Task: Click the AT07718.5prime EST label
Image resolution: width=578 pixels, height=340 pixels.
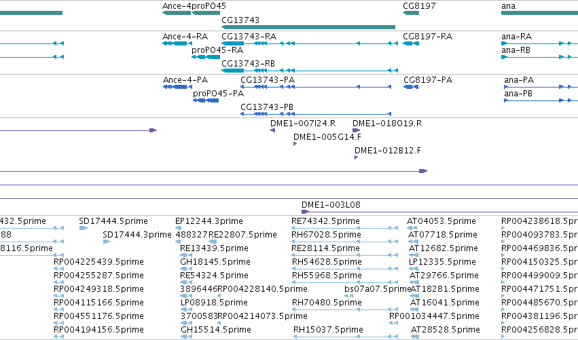Action: [x=443, y=235]
